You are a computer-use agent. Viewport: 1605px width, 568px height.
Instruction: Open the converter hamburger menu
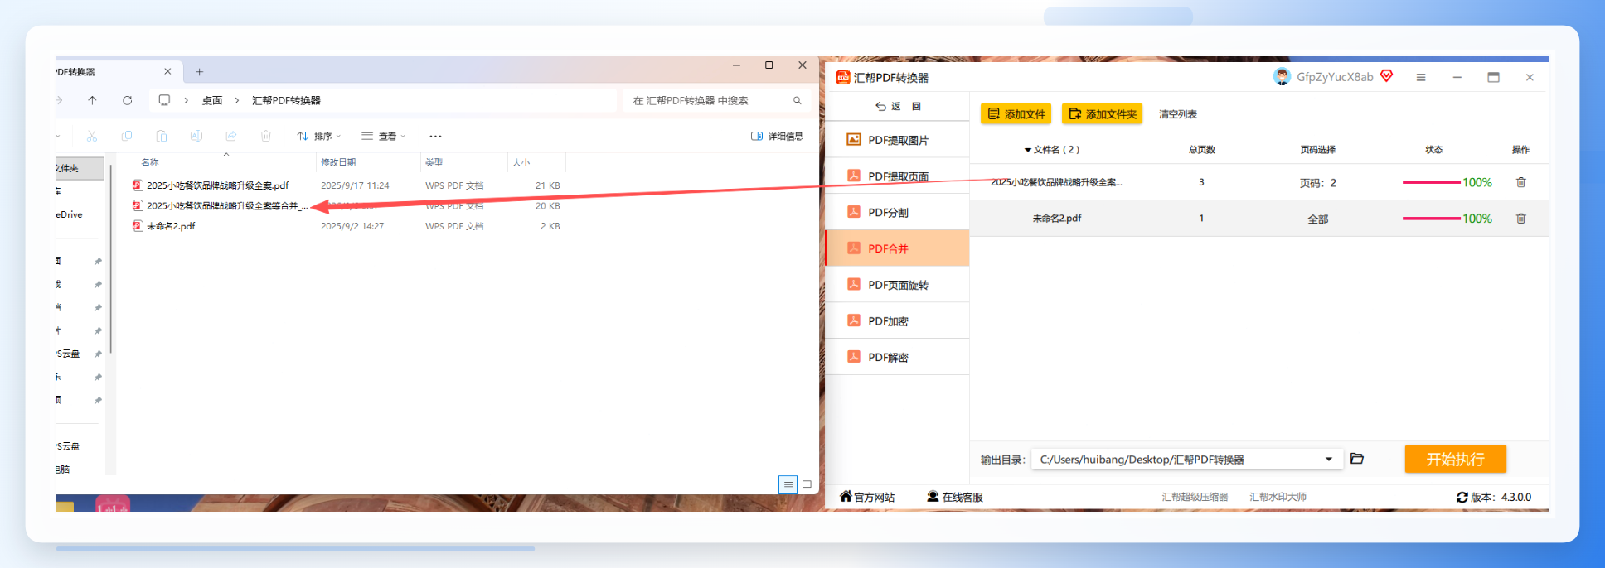1421,77
